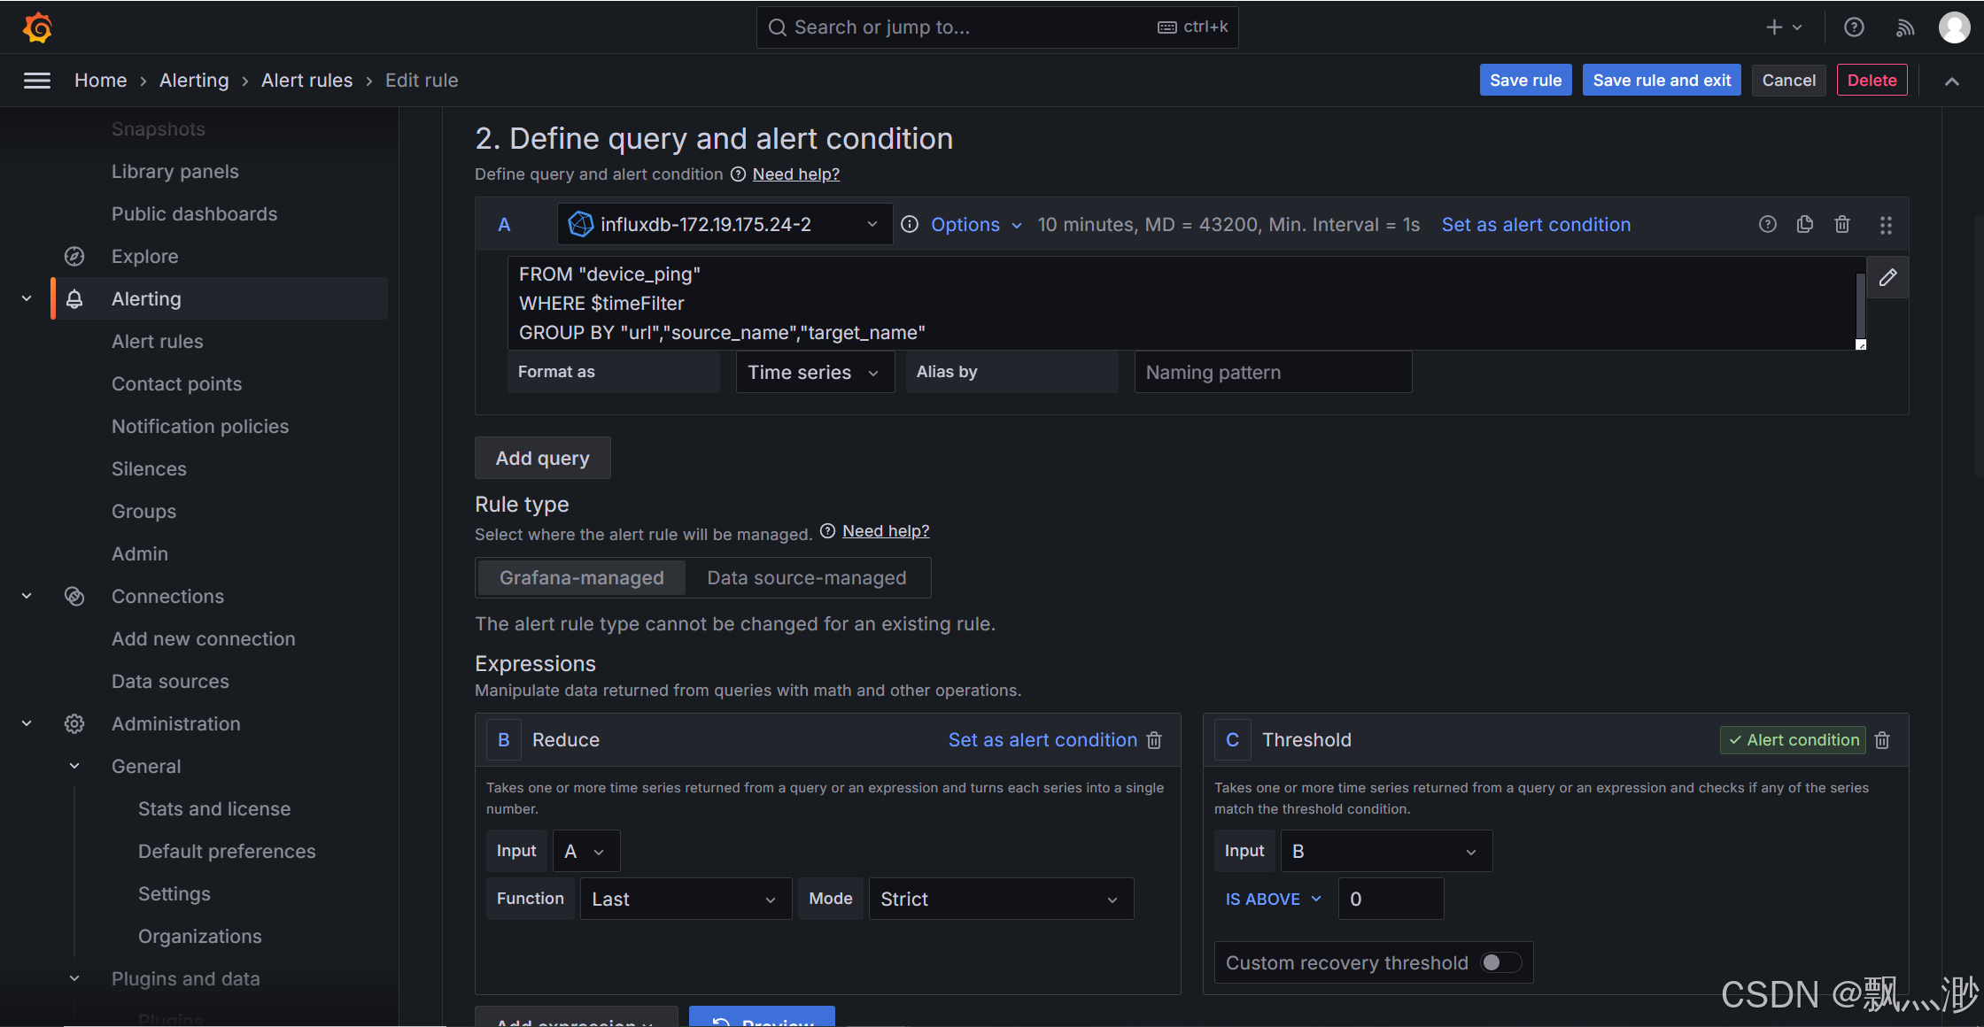Viewport: 1984px width, 1027px height.
Task: Click the Search or jump to field
Action: pos(997,27)
